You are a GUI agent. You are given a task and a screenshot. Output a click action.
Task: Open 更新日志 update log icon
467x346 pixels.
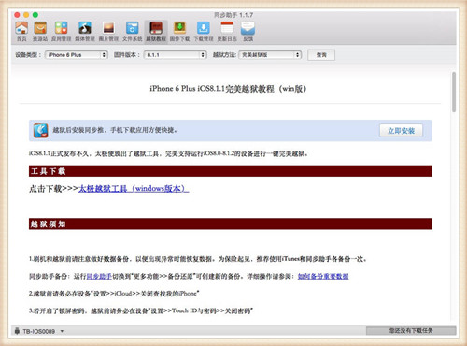pos(227,31)
